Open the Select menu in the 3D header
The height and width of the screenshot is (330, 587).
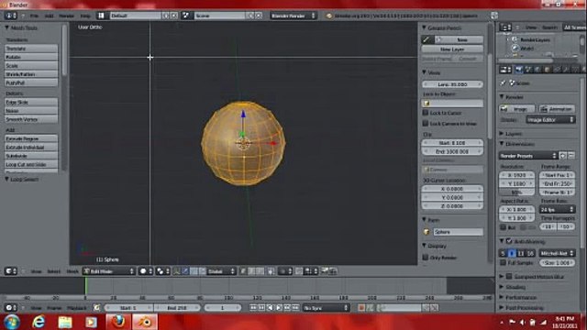[x=54, y=271]
